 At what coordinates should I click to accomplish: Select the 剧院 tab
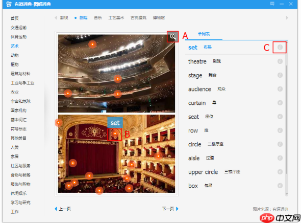tap(83, 18)
